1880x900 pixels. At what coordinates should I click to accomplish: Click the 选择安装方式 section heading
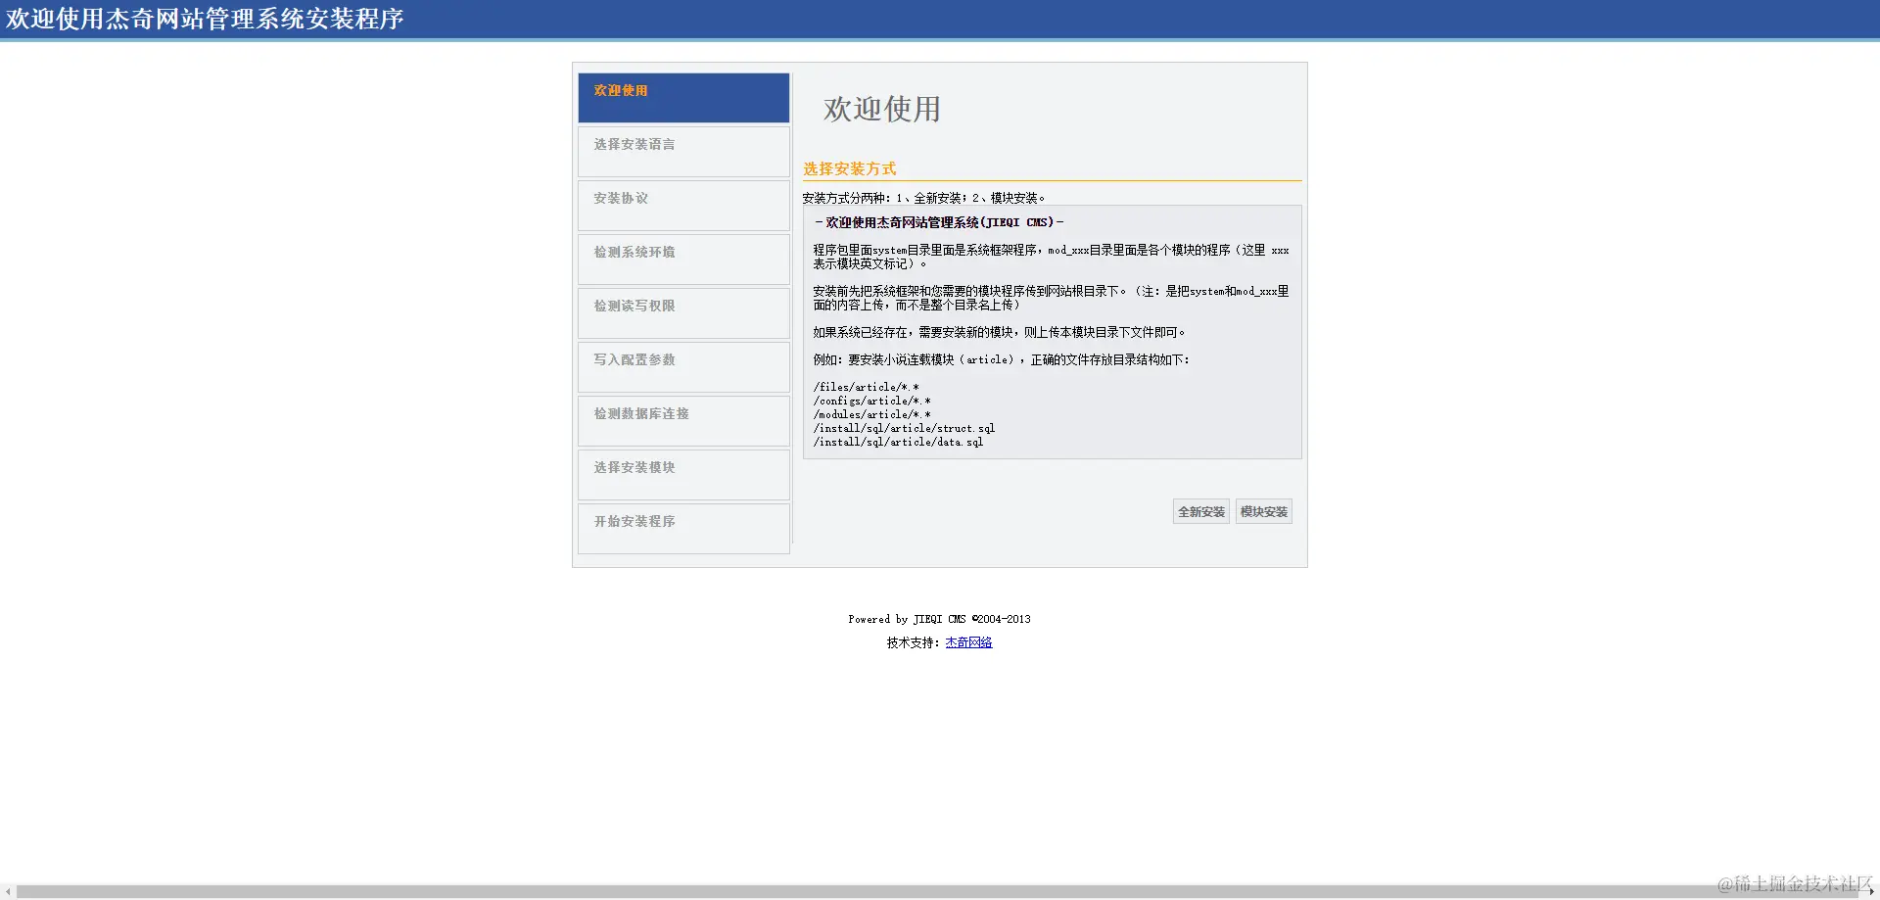[x=850, y=168]
